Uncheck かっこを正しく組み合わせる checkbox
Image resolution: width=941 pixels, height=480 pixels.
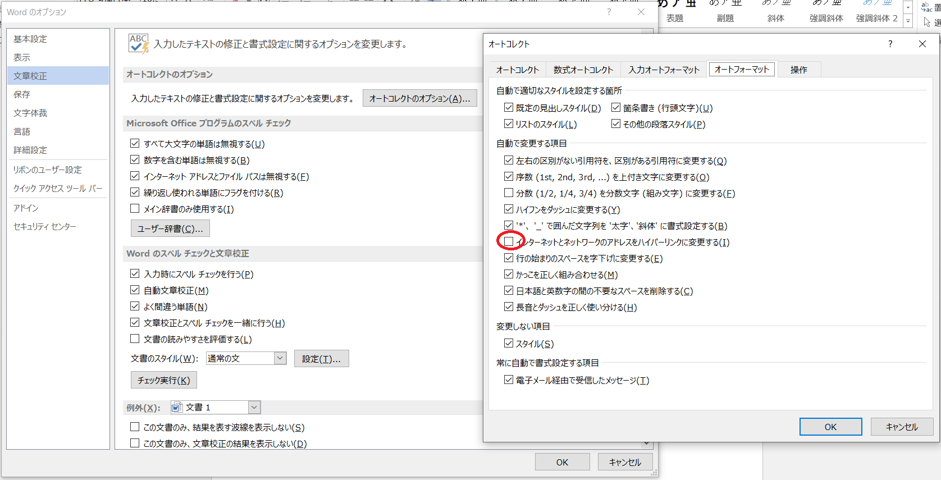coord(509,275)
